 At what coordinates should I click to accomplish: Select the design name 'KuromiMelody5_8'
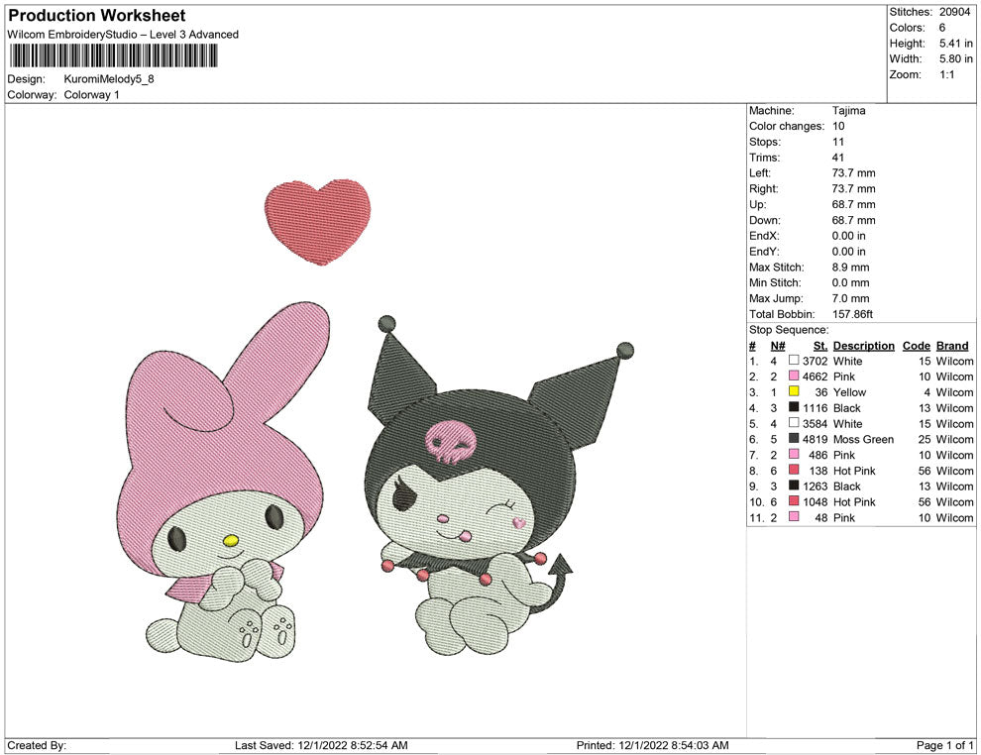tap(109, 79)
